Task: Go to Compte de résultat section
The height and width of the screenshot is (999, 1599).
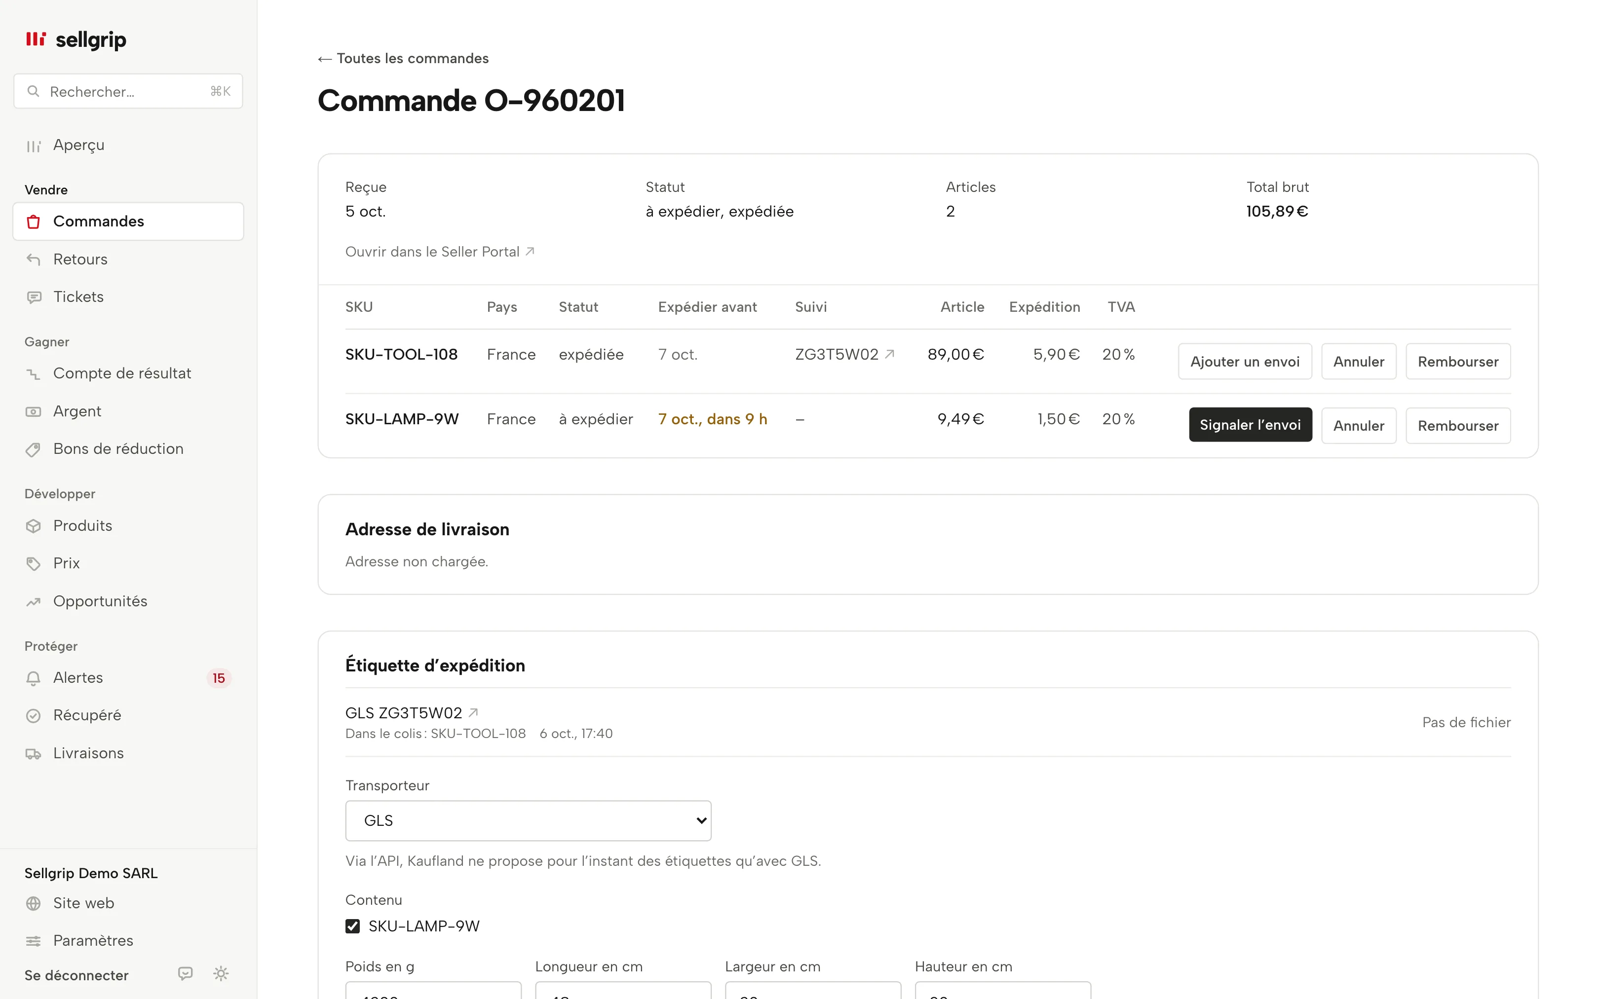Action: tap(128, 374)
